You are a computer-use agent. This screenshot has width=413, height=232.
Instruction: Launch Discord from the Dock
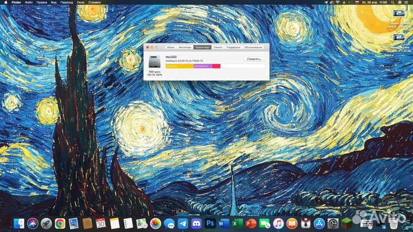click(x=197, y=223)
